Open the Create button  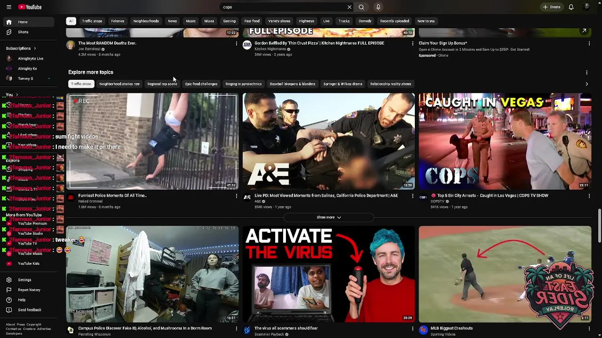pyautogui.click(x=552, y=7)
